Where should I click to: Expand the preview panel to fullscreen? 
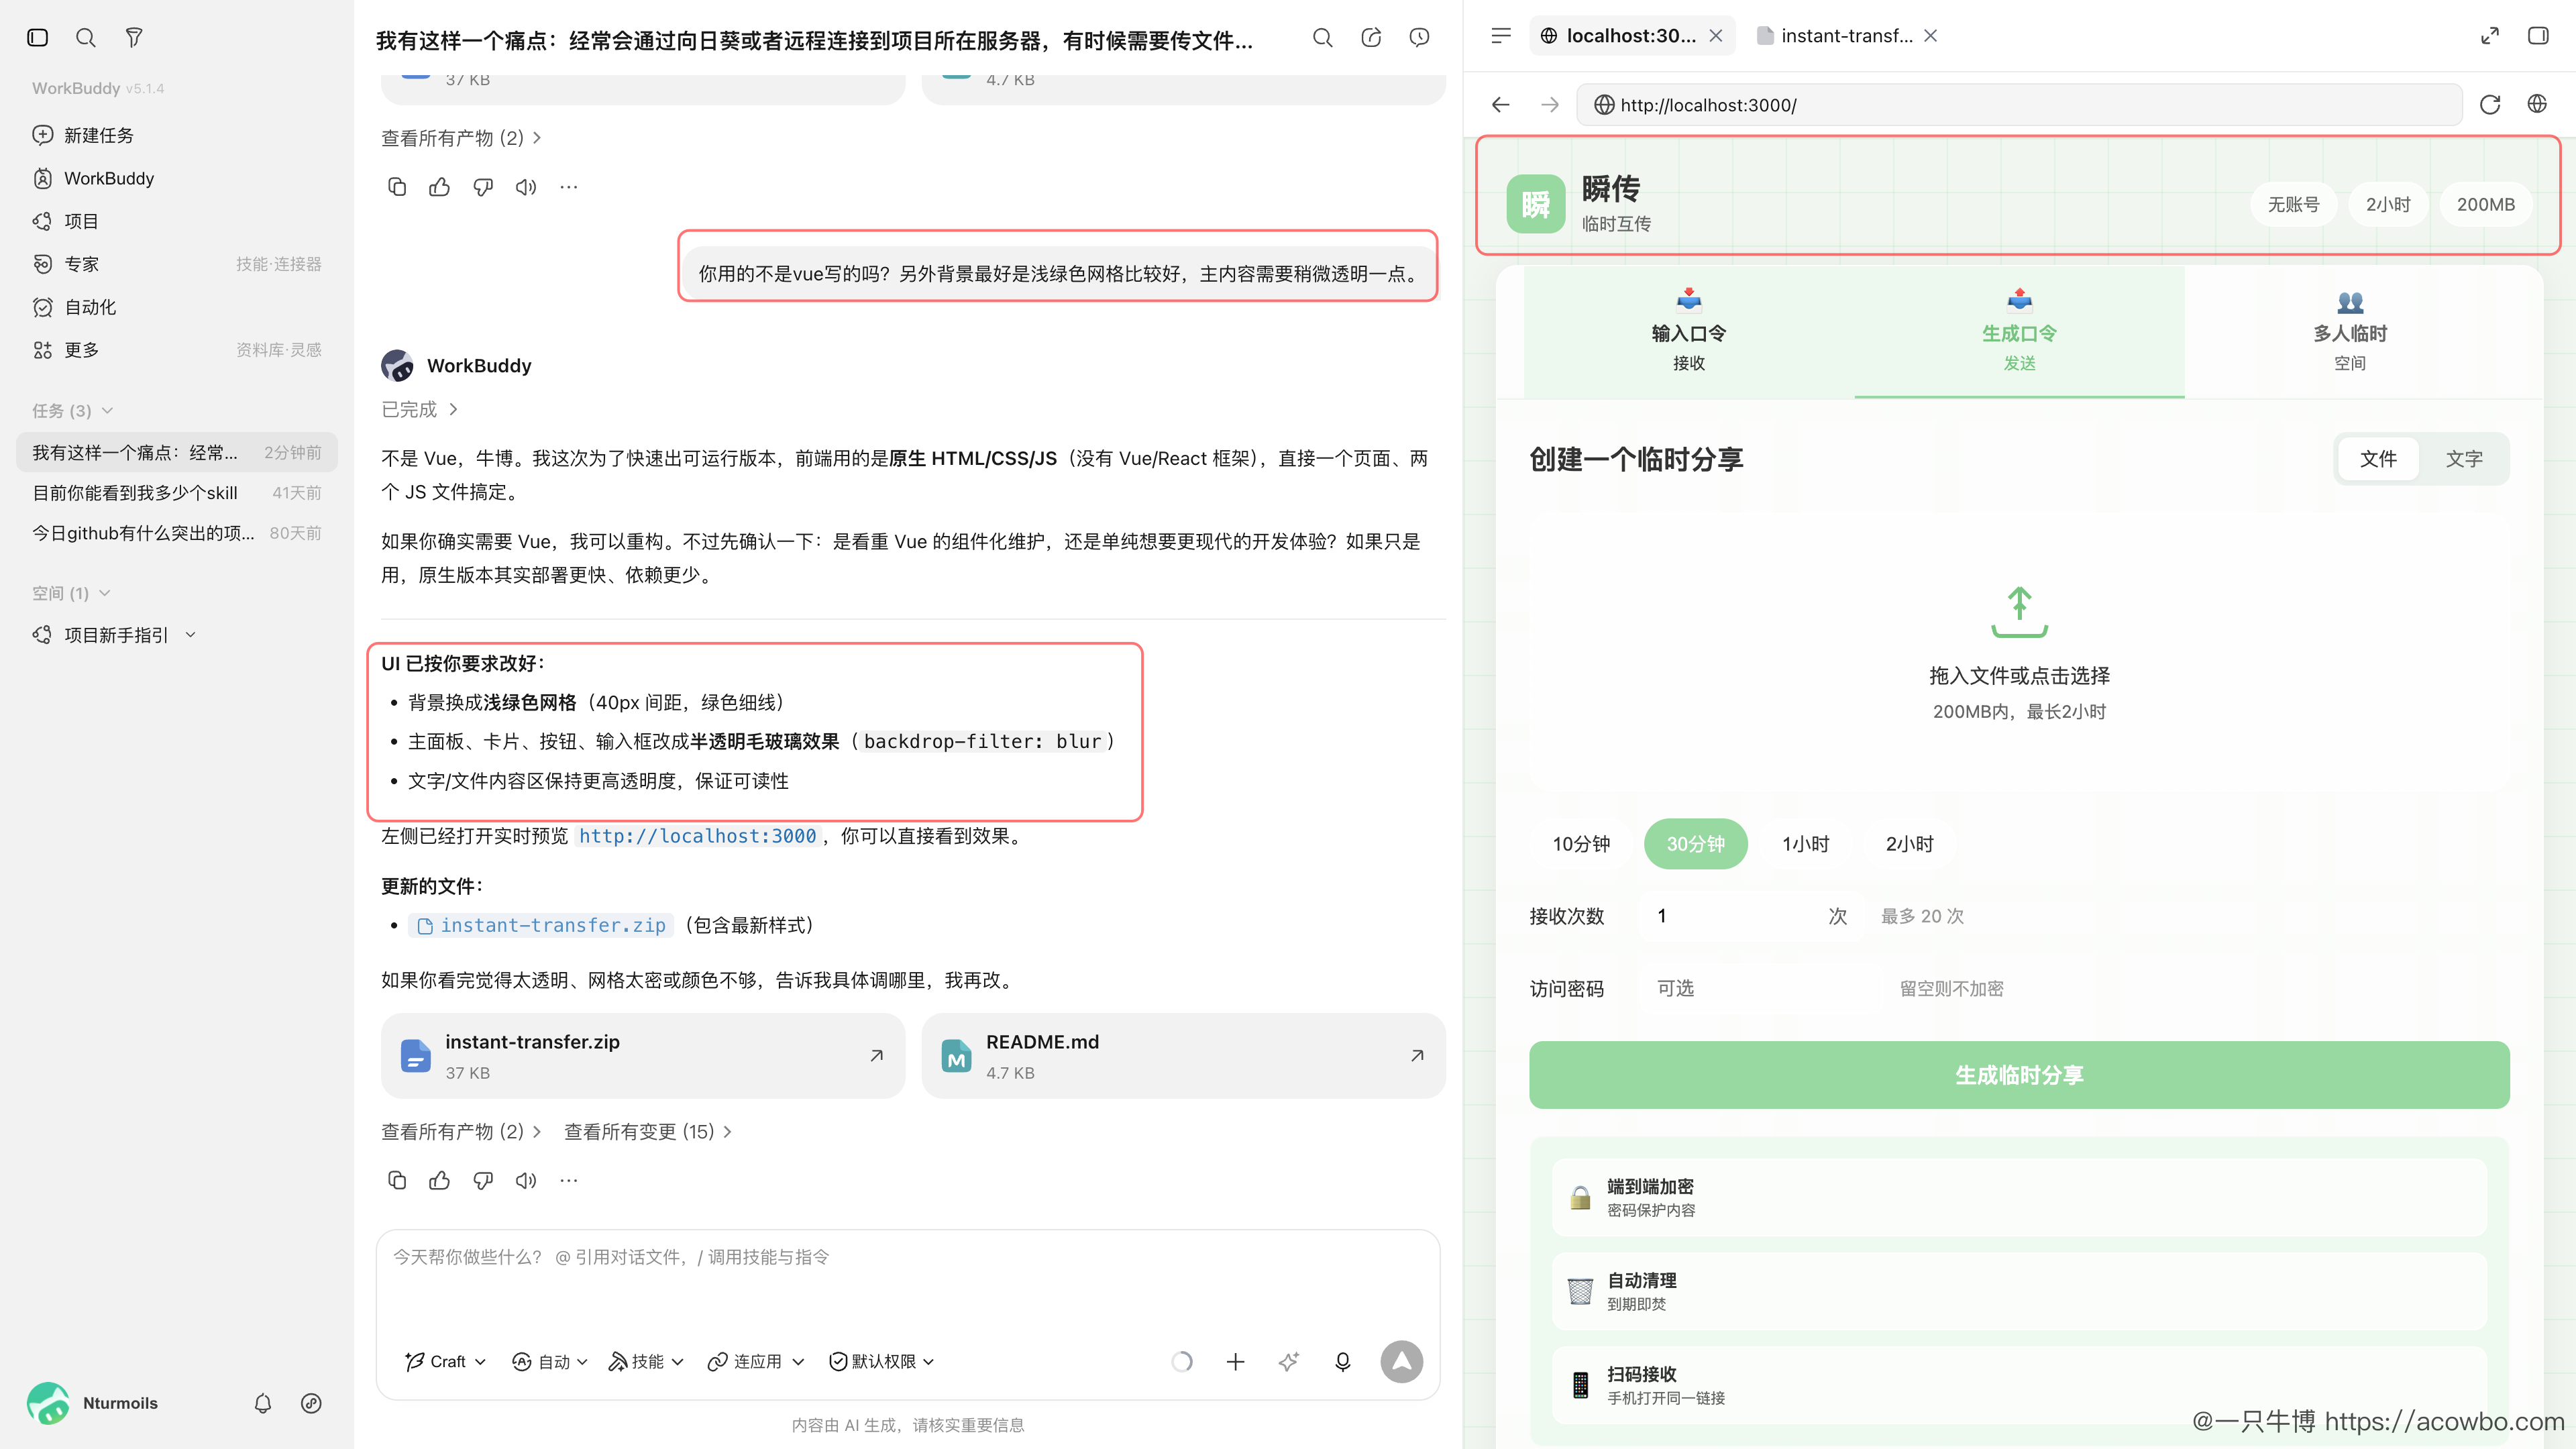tap(2490, 36)
